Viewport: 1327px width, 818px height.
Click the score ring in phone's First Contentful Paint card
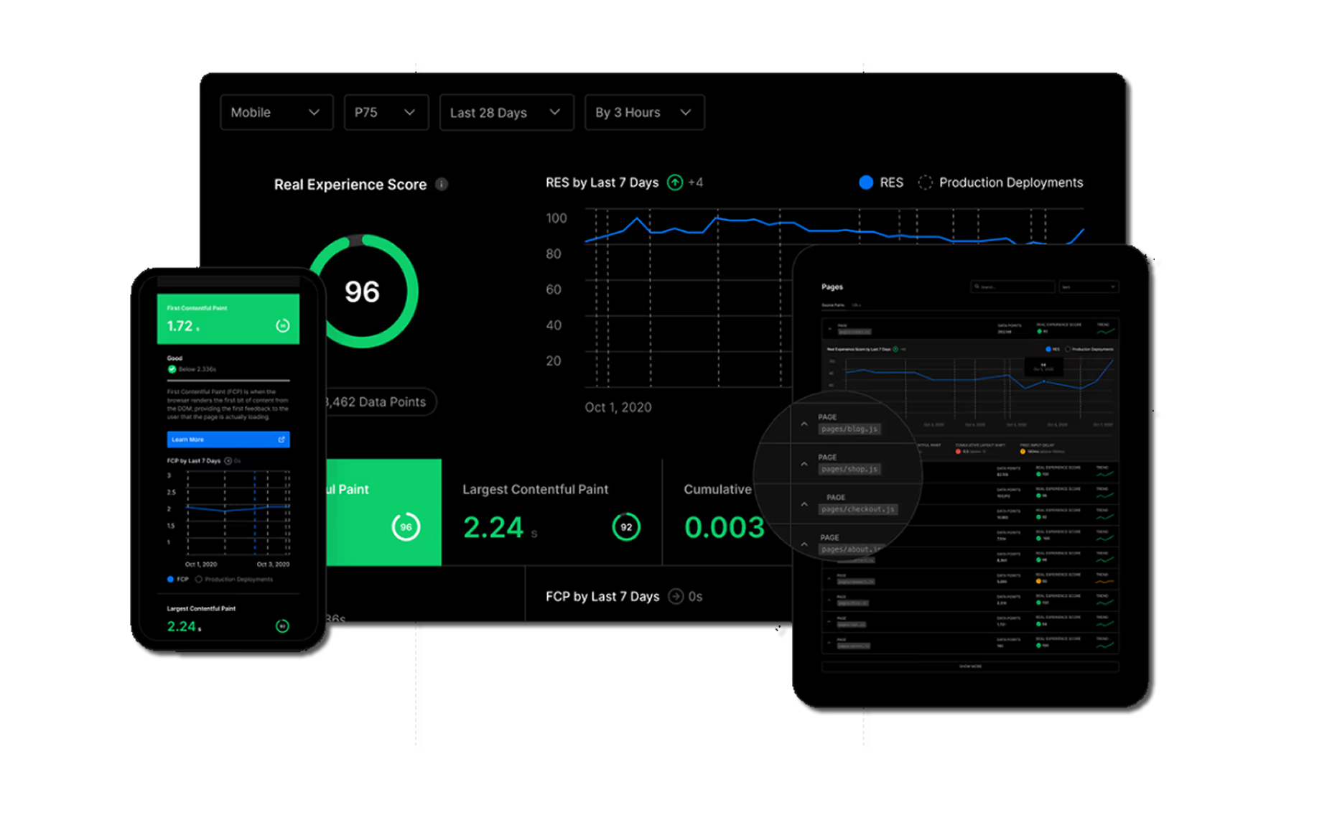283,326
